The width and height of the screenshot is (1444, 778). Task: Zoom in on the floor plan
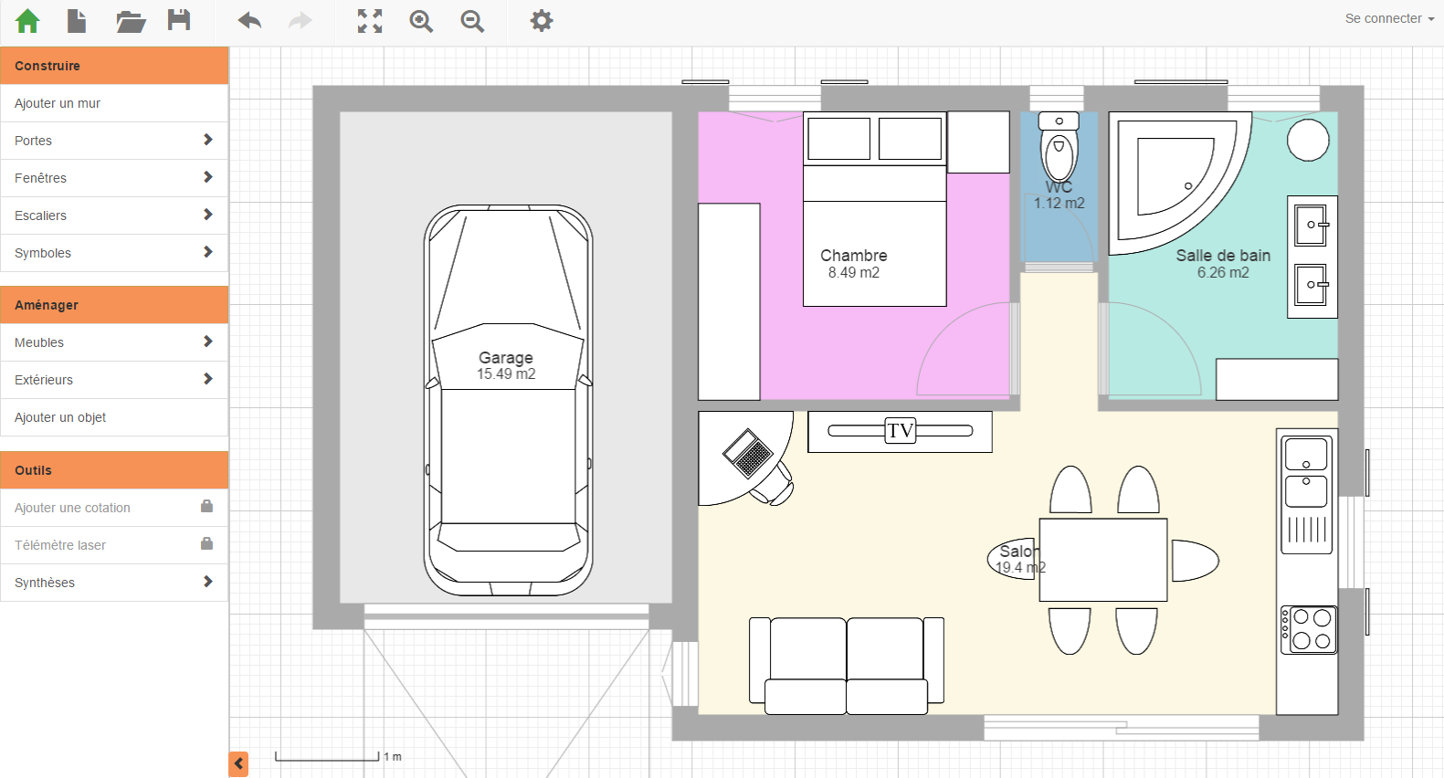pos(421,21)
